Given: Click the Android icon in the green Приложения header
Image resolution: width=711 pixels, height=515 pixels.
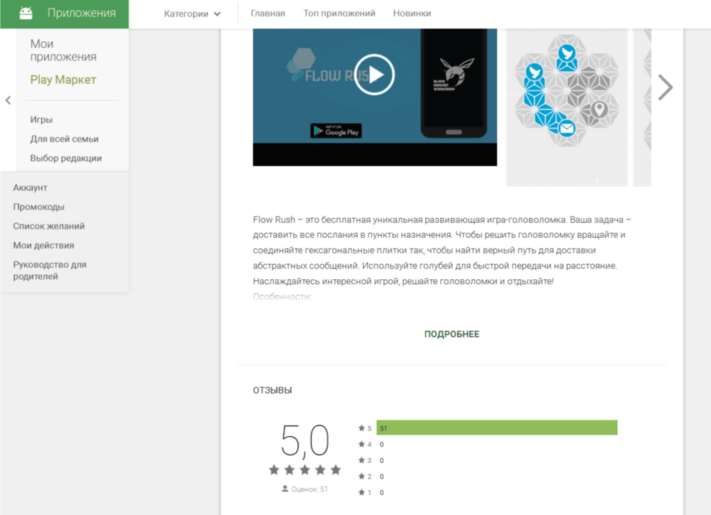Looking at the screenshot, I should click(x=25, y=13).
